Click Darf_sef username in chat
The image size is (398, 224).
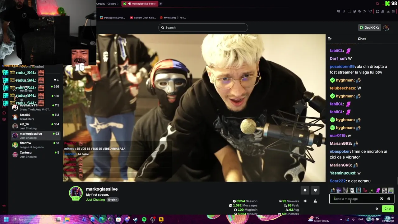pyautogui.click(x=338, y=58)
